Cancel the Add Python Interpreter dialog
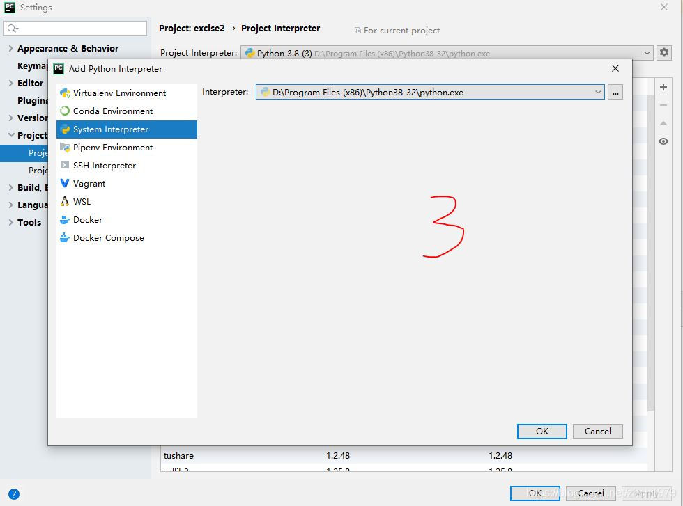The width and height of the screenshot is (683, 506). (x=597, y=432)
